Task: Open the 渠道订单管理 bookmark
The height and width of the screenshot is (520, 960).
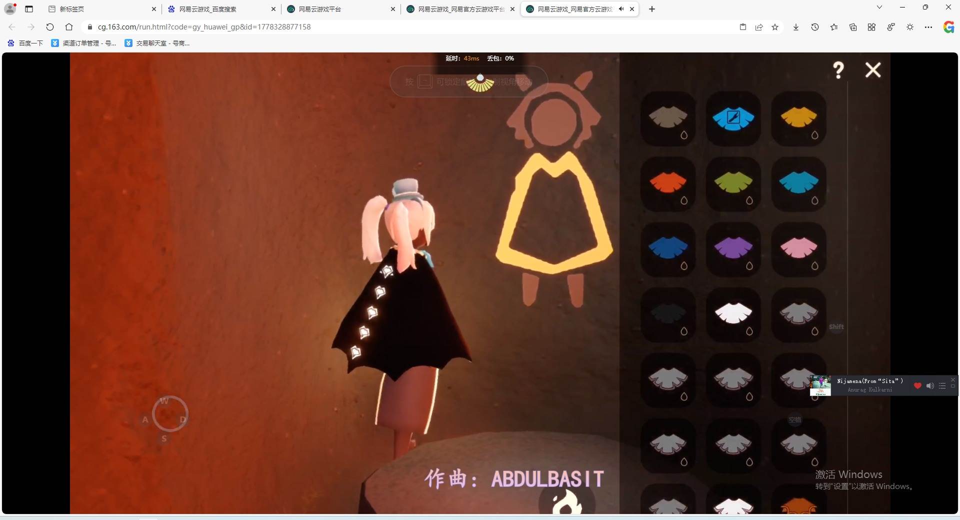Action: coord(84,43)
